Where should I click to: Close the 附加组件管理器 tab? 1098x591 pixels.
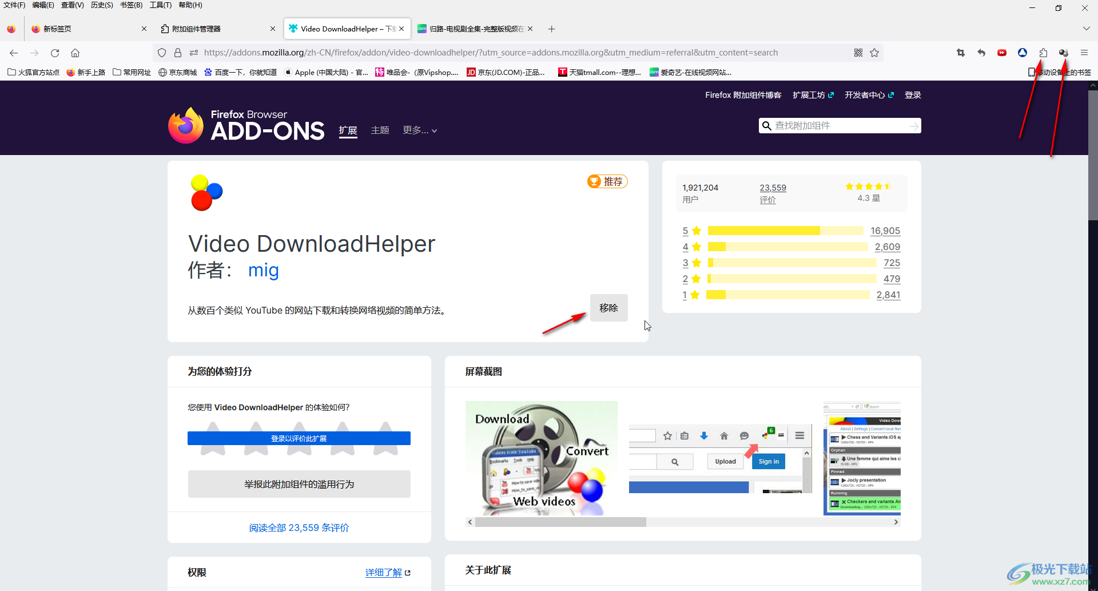coord(273,29)
